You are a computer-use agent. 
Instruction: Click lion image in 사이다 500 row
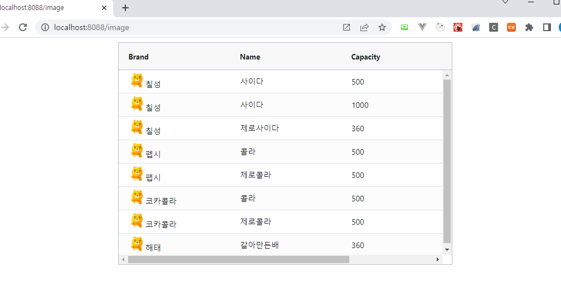coord(136,80)
